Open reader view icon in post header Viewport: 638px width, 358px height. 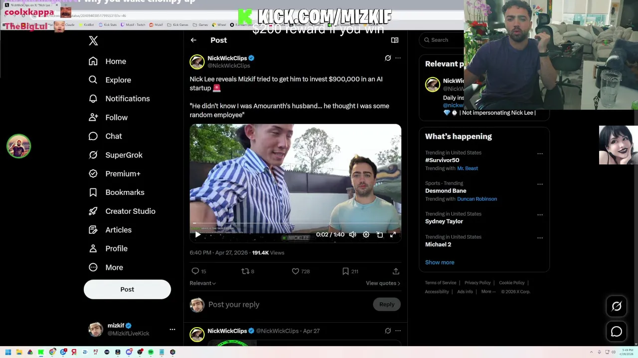tap(395, 40)
